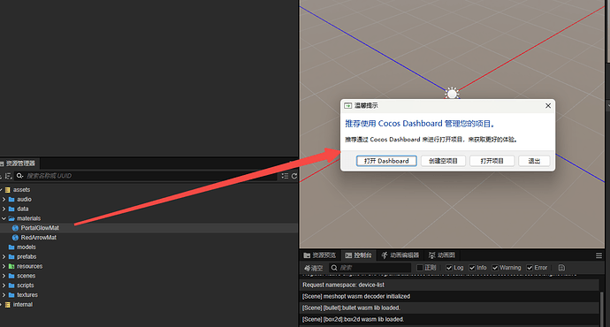Click the open materials folder icon
Image resolution: width=610 pixels, height=327 pixels.
pyautogui.click(x=11, y=218)
